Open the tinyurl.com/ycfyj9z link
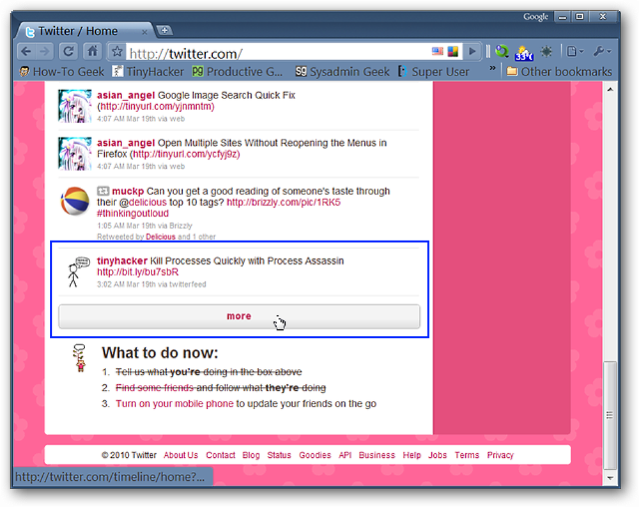 point(185,154)
